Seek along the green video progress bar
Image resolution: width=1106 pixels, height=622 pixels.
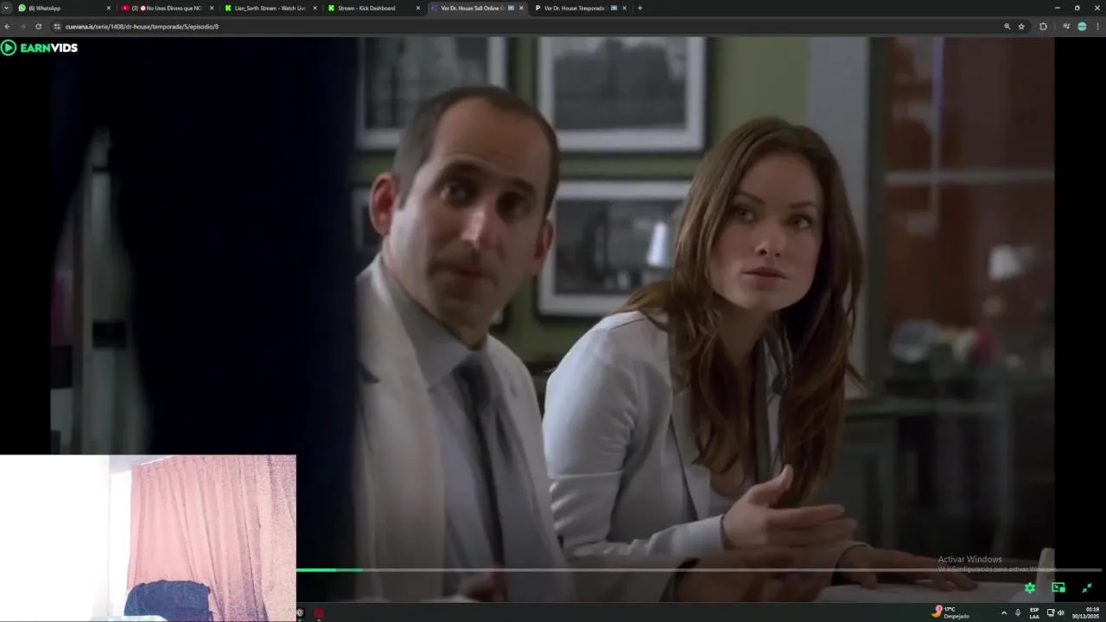pyautogui.click(x=698, y=570)
